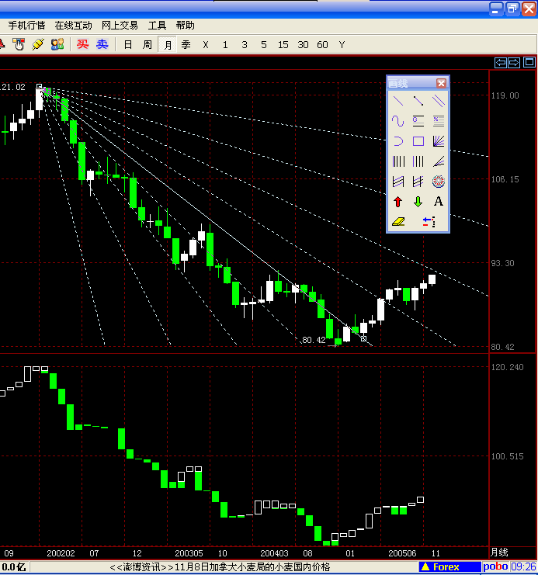Click the 93.30 price axis label
The width and height of the screenshot is (538, 575).
pos(503,263)
